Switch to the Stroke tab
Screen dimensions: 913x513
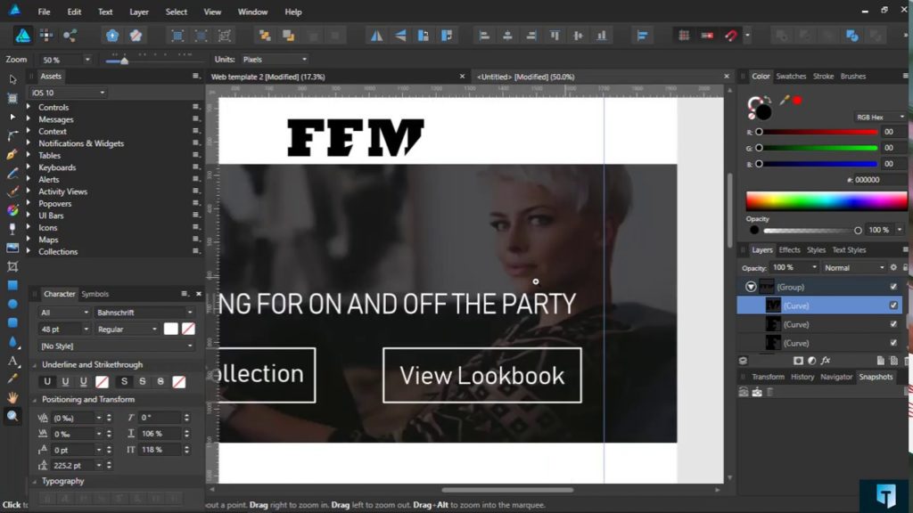click(x=823, y=77)
